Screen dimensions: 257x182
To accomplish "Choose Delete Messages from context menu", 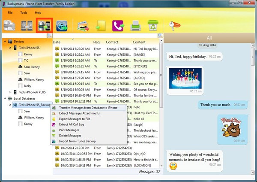I will coord(89,136).
